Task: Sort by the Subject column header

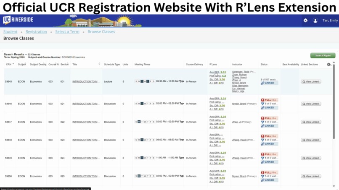Action: pos(22,64)
